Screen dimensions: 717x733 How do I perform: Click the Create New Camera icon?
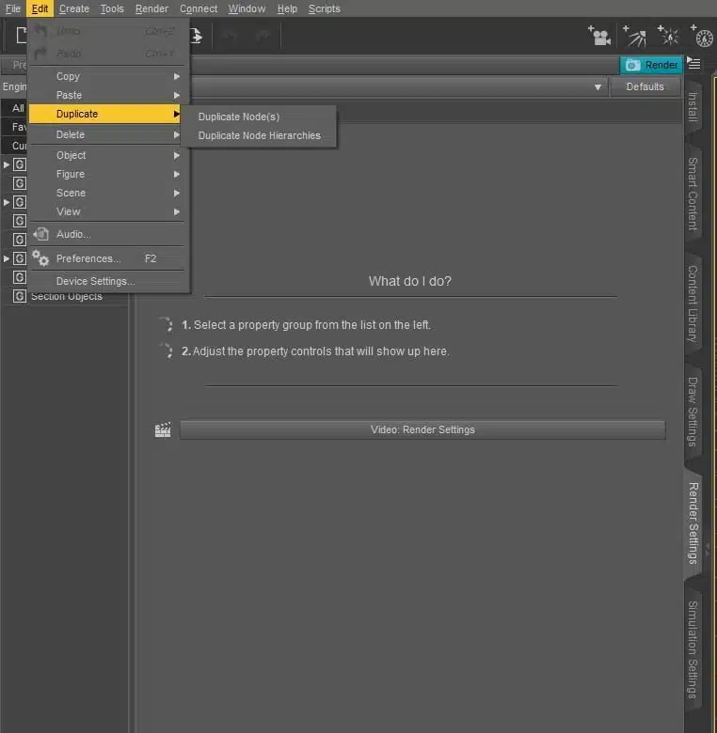pyautogui.click(x=598, y=36)
